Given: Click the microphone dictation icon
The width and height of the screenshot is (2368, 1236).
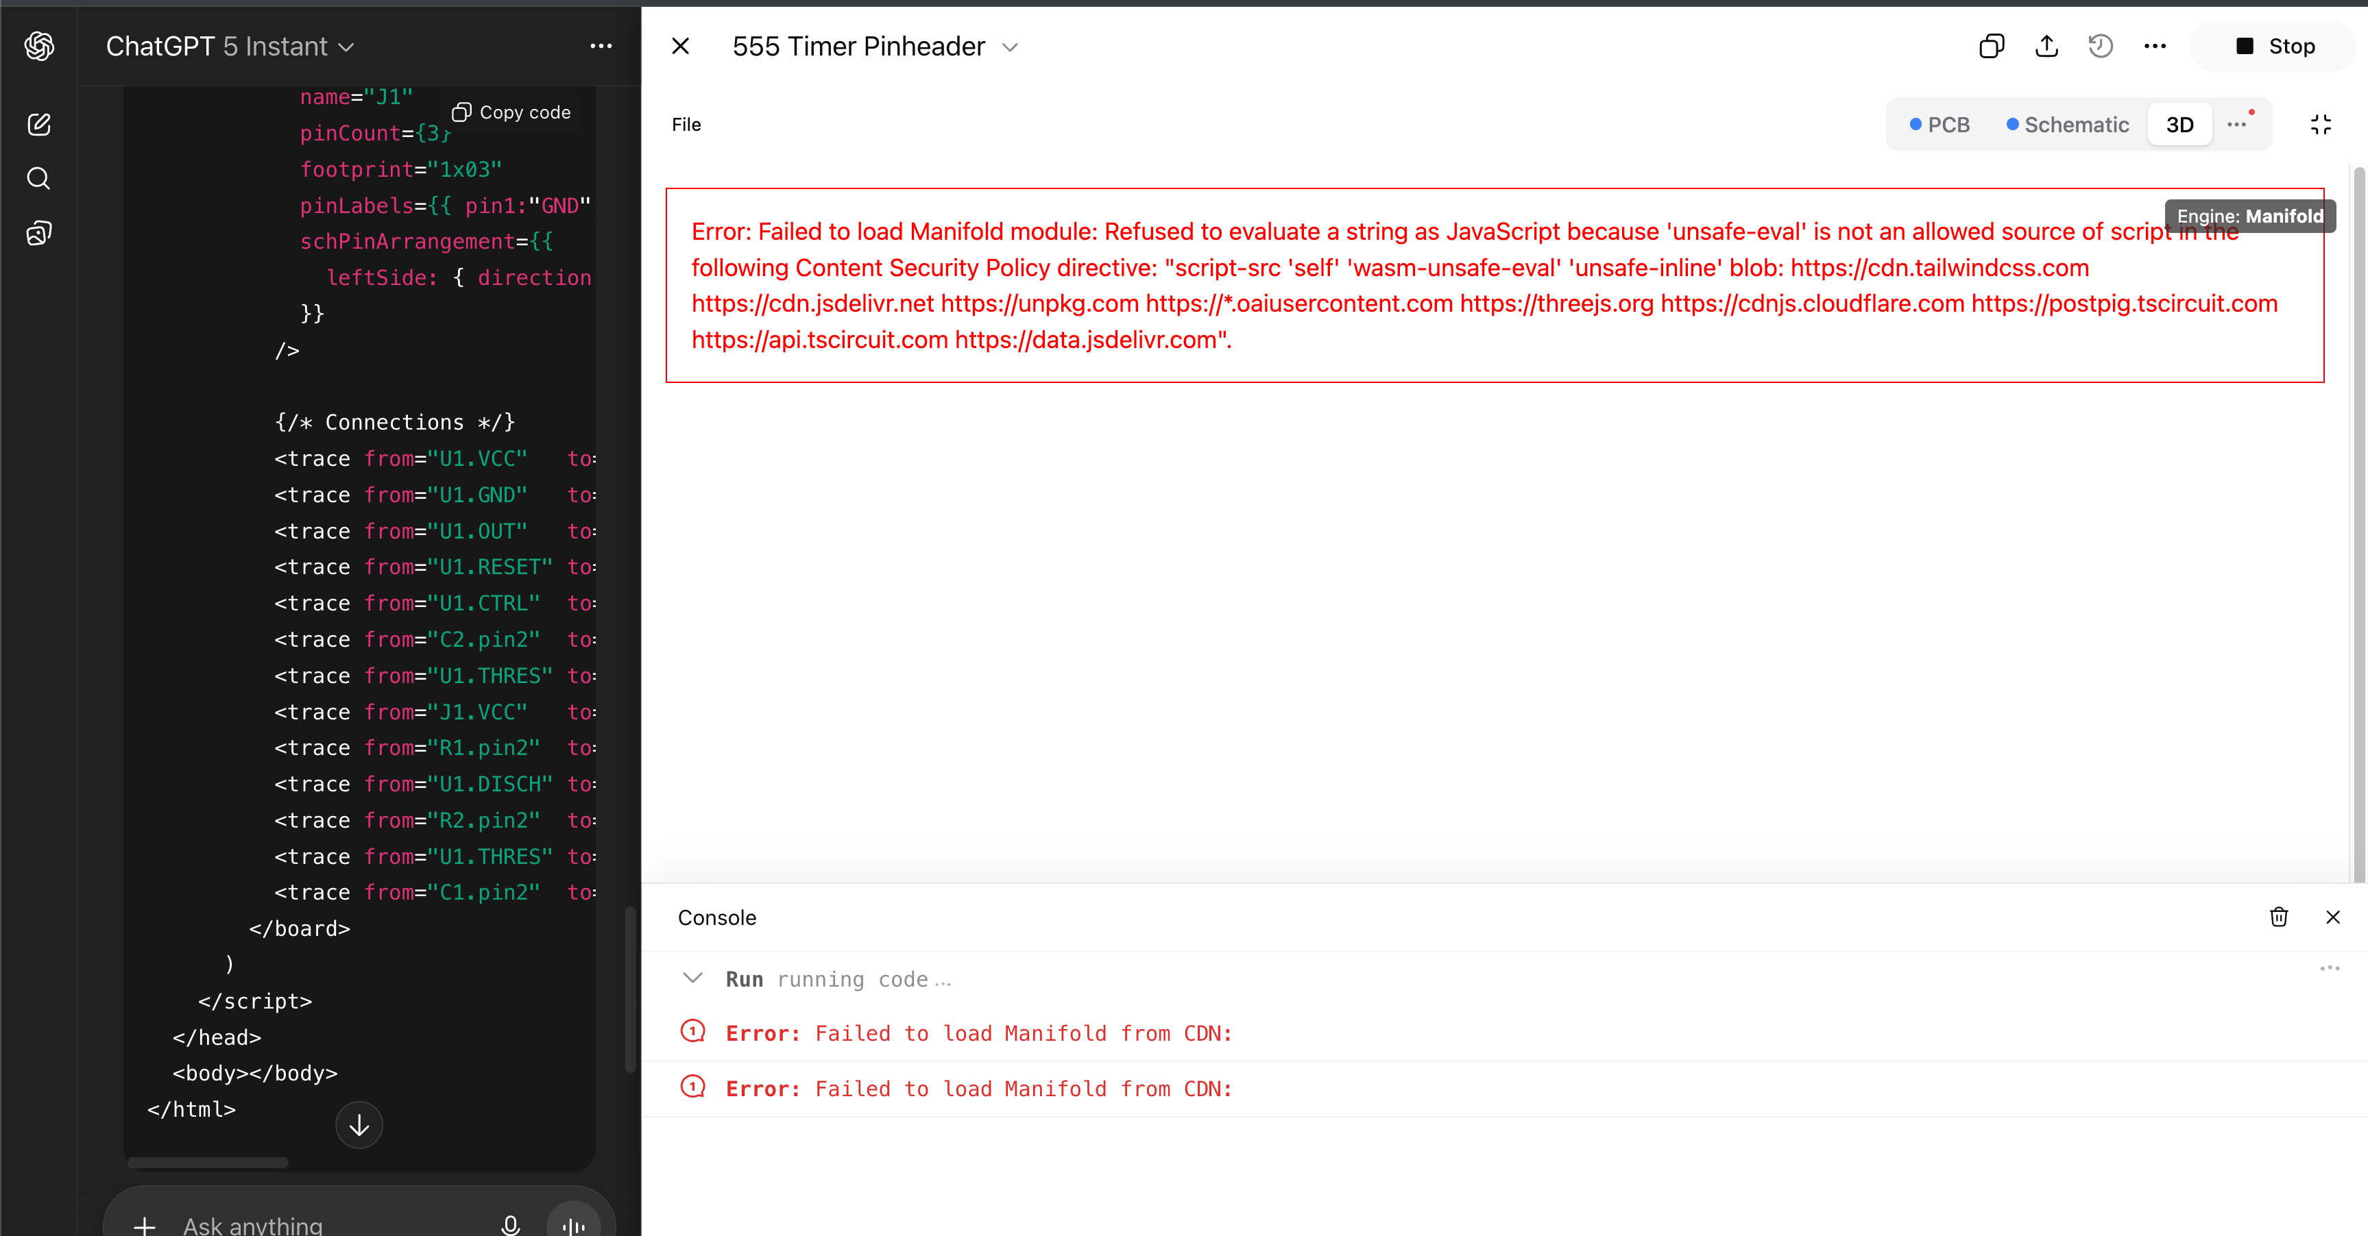Looking at the screenshot, I should [510, 1224].
